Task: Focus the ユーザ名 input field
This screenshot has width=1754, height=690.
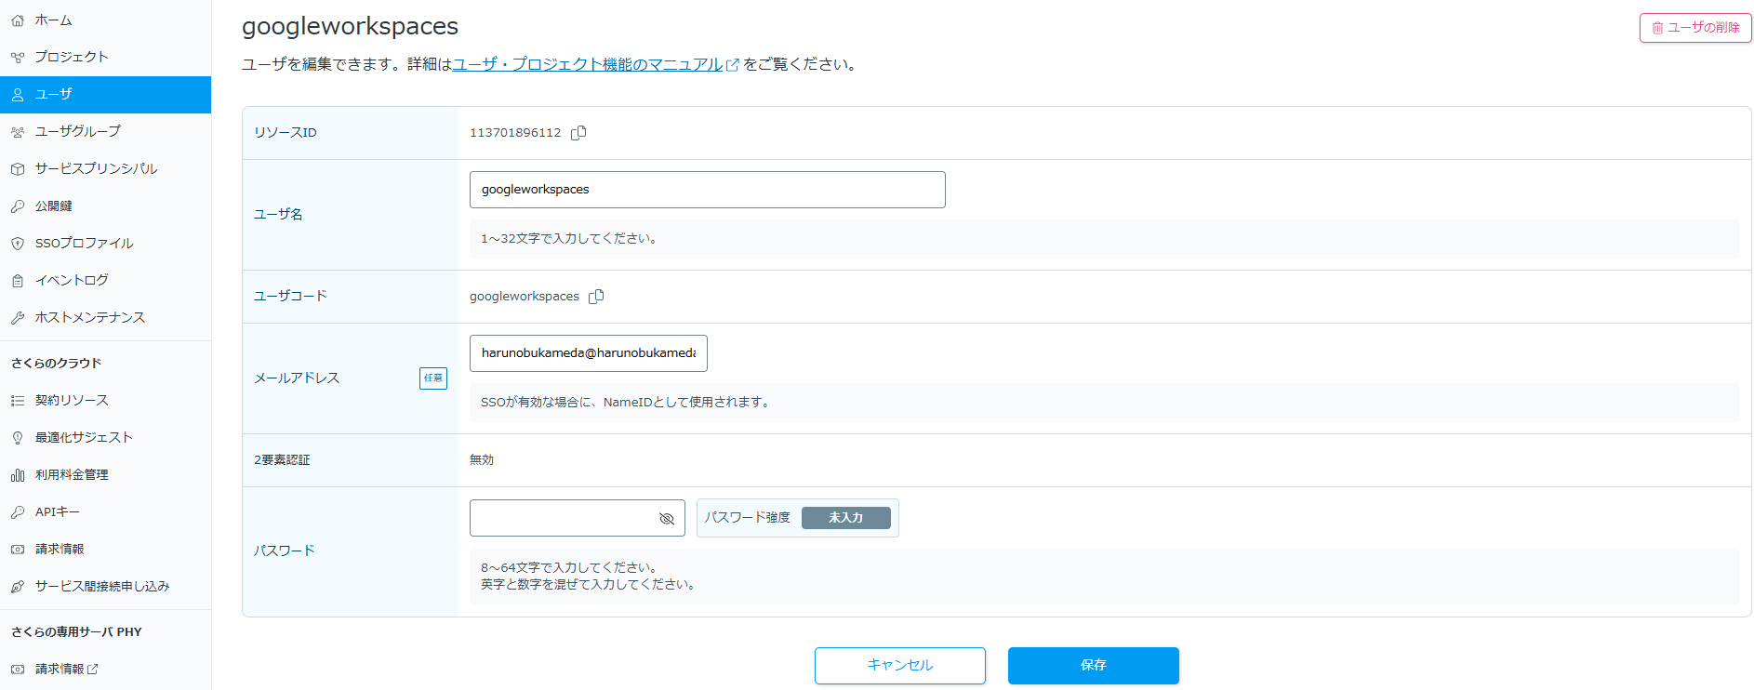Action: coord(708,190)
